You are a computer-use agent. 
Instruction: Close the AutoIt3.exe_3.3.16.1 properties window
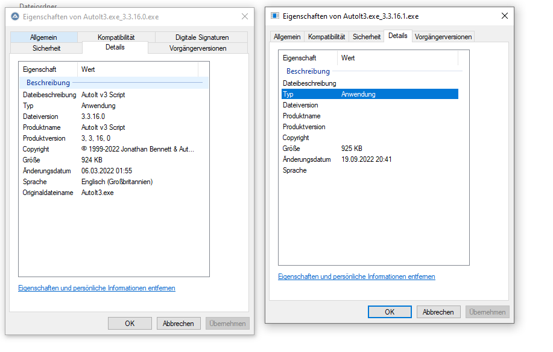pyautogui.click(x=504, y=16)
